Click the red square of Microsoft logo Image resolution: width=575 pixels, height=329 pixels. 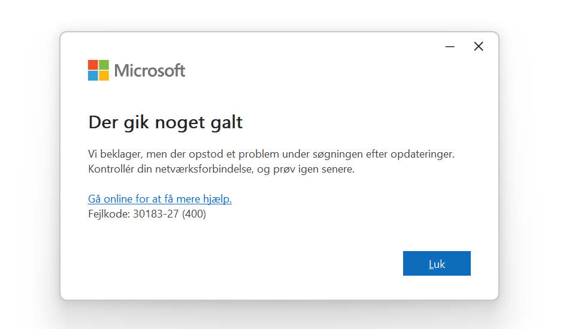pyautogui.click(x=93, y=65)
